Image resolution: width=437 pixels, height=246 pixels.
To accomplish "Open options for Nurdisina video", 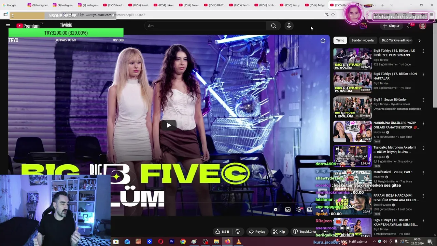I will tap(423, 123).
